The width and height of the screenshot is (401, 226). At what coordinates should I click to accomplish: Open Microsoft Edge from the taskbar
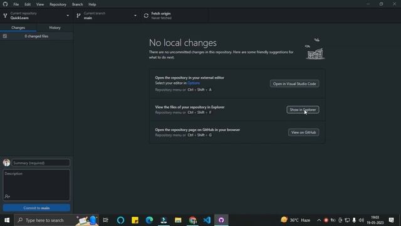(x=149, y=220)
